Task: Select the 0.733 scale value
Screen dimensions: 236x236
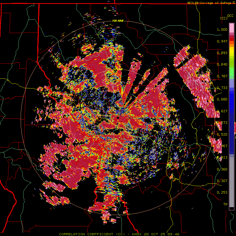Action: click(x=222, y=88)
